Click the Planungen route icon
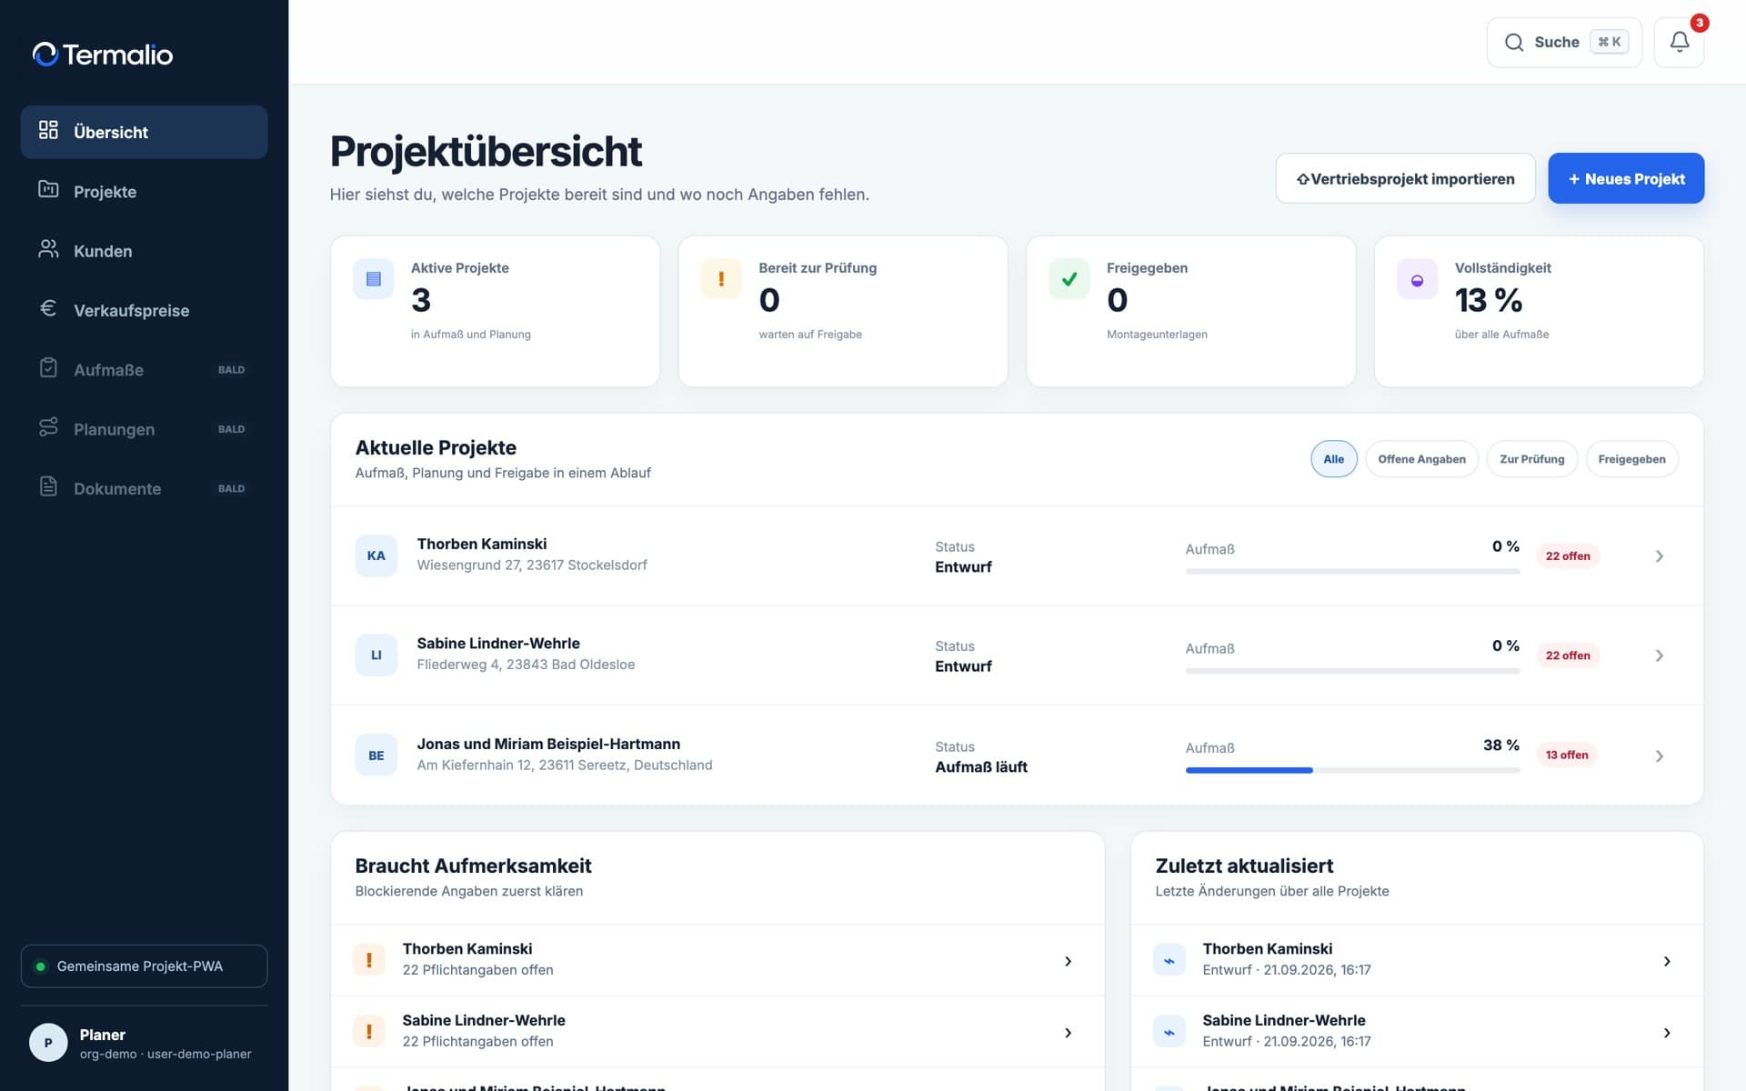This screenshot has height=1091, width=1746. (48, 427)
